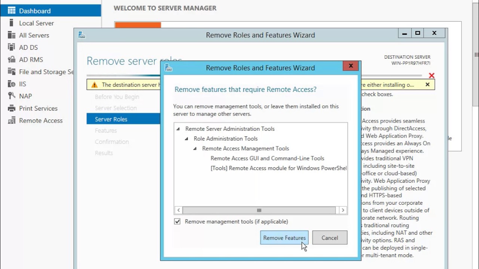Screen dimensions: 479x269
Task: Click the IIS role icon
Action: [12, 84]
